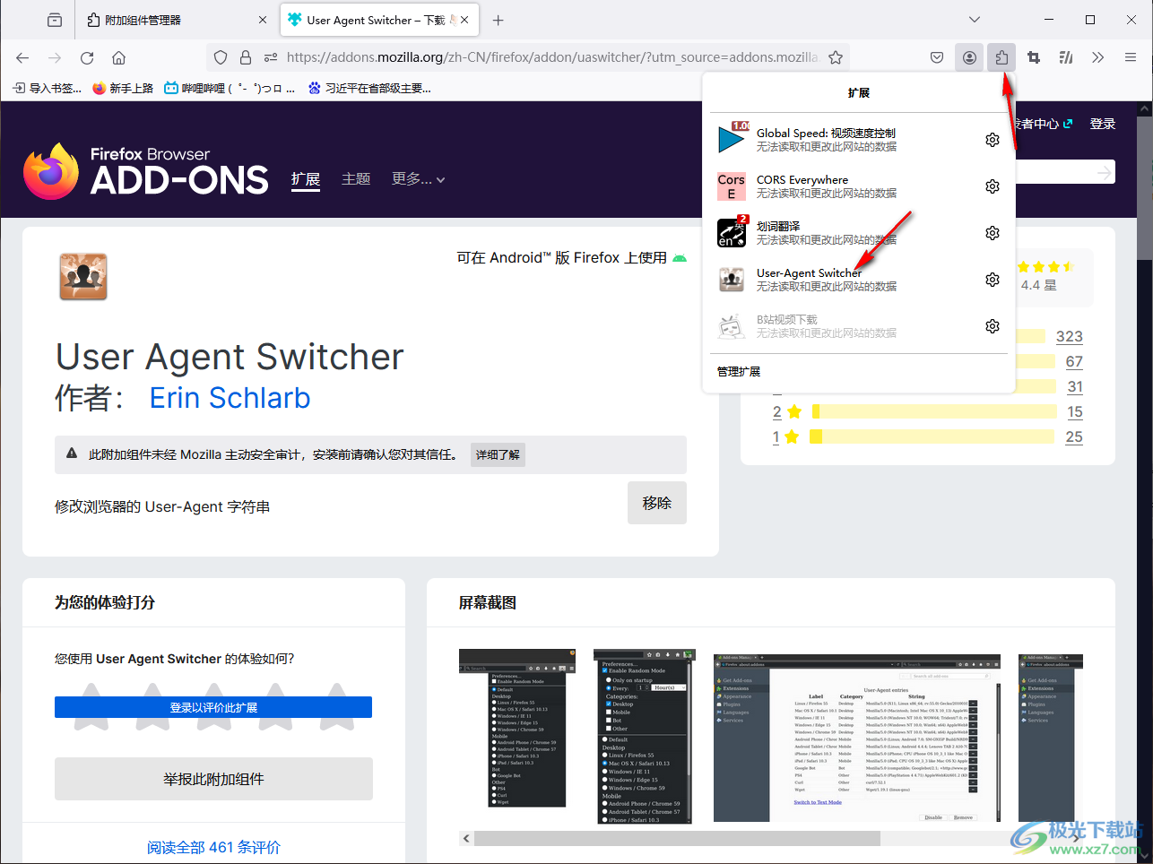This screenshot has width=1153, height=864.
Task: Toggle the extensions puzzle-piece button
Action: pos(1001,57)
